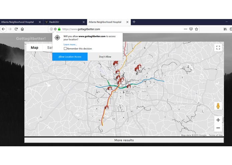The image size is (232, 165).
Task: Close the active Atlanta Neighborhood Hospital tab
Action: click(128, 22)
